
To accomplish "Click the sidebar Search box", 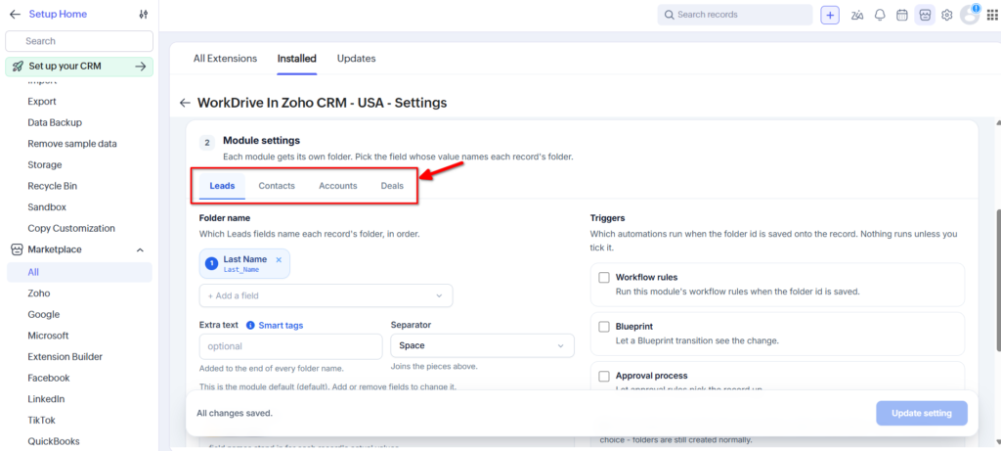I will [x=79, y=41].
